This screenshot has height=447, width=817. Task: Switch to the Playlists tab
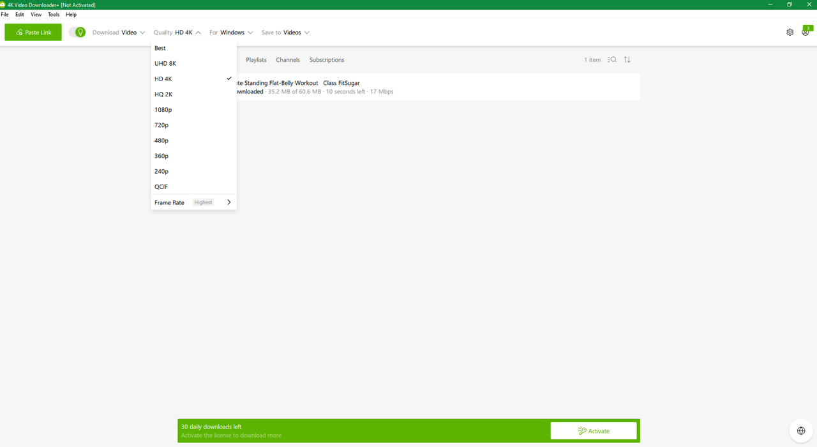point(256,60)
